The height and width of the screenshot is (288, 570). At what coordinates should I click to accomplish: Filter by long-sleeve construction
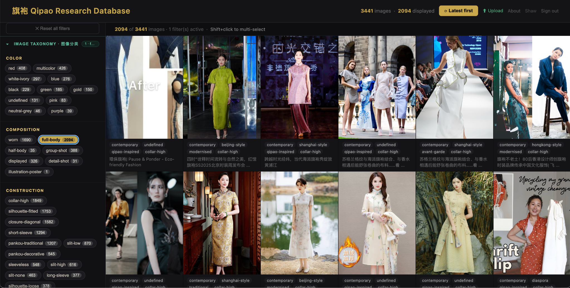[x=64, y=275]
